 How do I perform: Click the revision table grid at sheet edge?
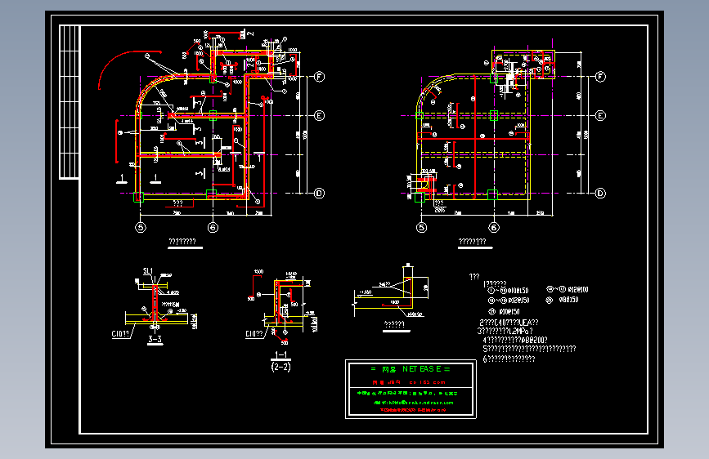tap(70, 102)
